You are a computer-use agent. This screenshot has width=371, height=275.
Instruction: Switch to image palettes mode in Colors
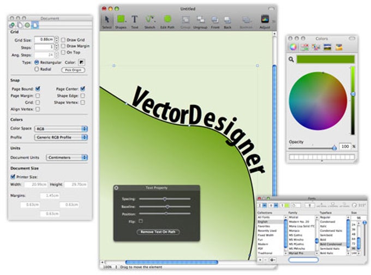(327, 47)
